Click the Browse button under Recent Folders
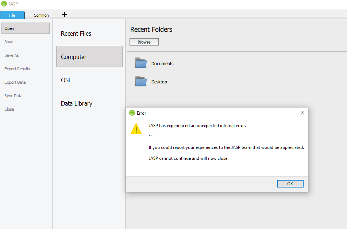This screenshot has height=229, width=347. (x=144, y=42)
